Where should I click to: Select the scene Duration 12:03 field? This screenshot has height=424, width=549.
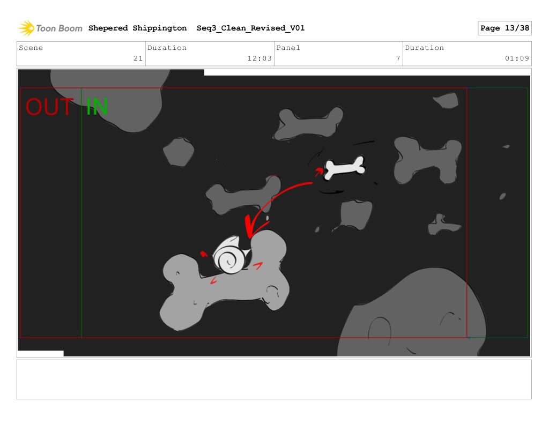click(210, 54)
